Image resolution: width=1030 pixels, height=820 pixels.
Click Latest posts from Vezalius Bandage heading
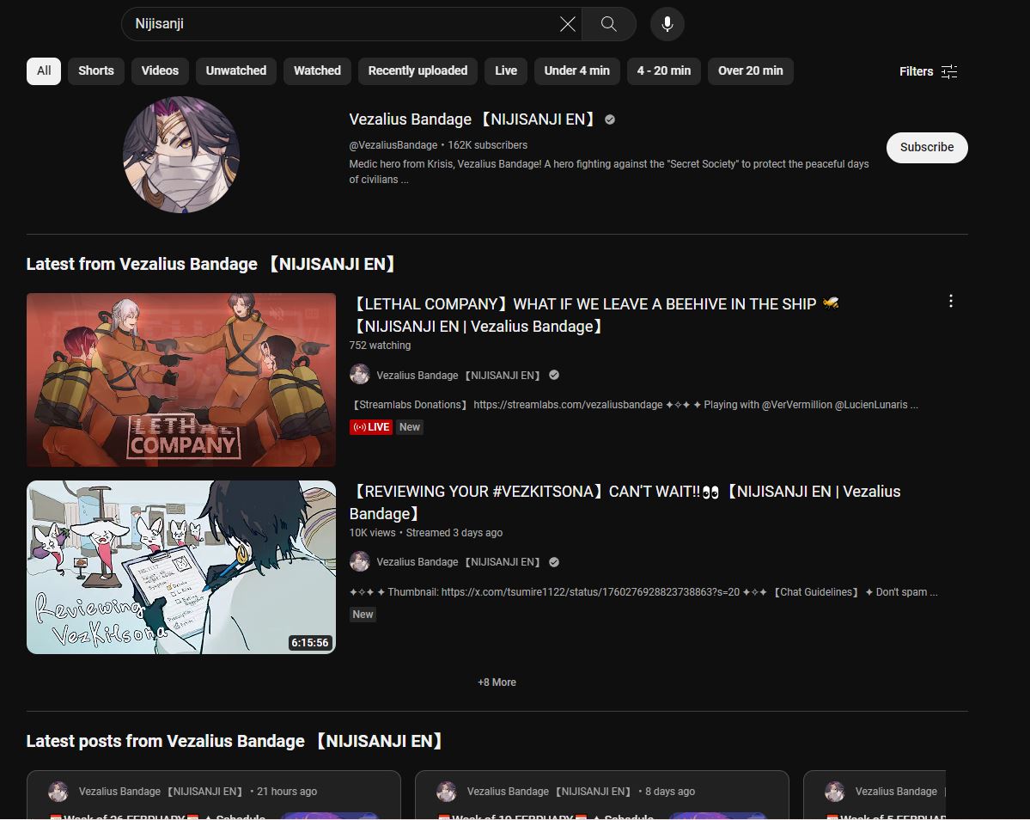tap(235, 741)
